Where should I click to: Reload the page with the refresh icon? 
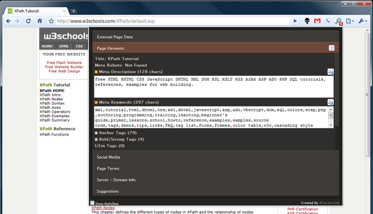(28, 21)
